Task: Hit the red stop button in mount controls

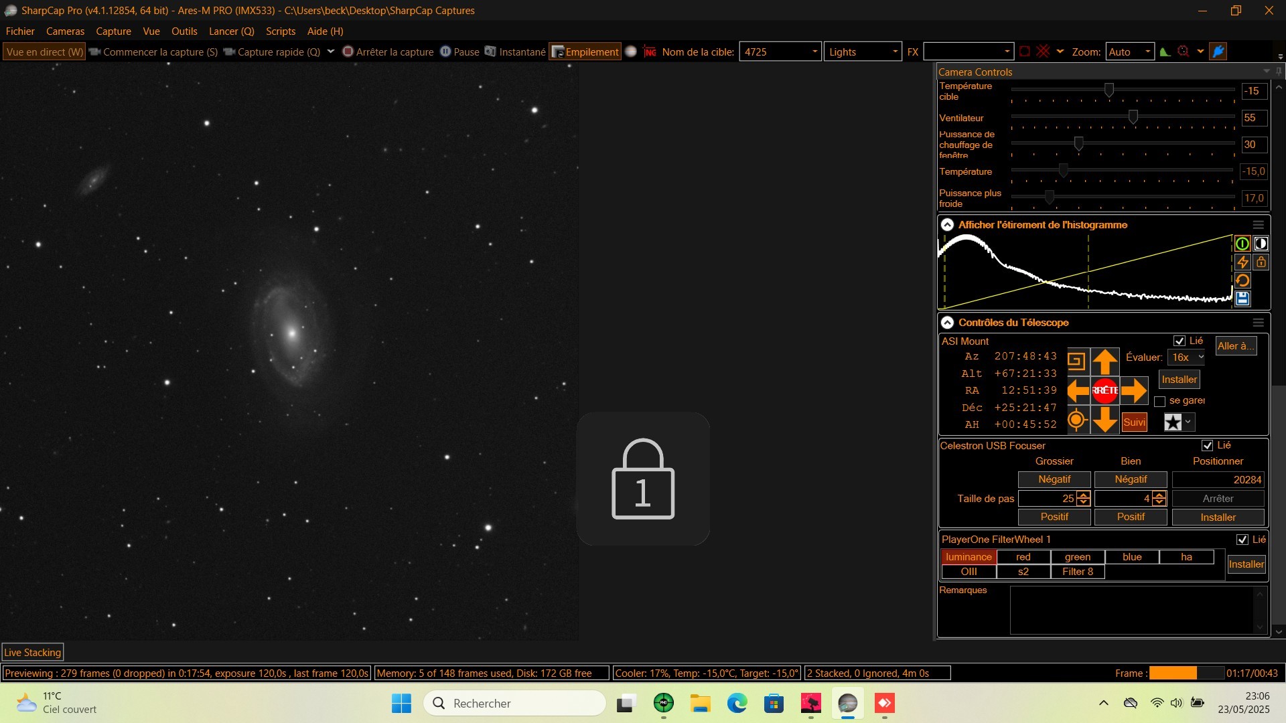Action: coord(1105,390)
